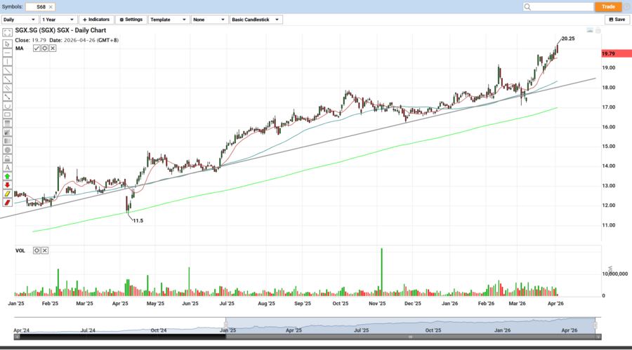Select the green up arrow marker
Image resolution: width=632 pixels, height=350 pixels.
(x=7, y=177)
